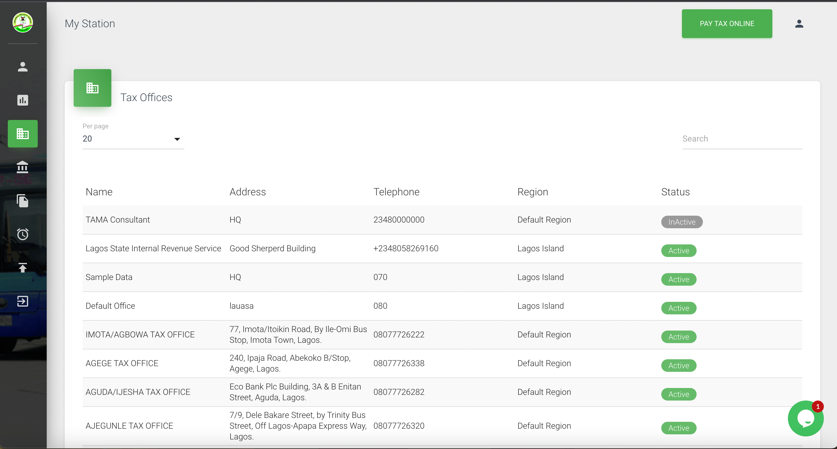Click into the Search field

pos(742,139)
